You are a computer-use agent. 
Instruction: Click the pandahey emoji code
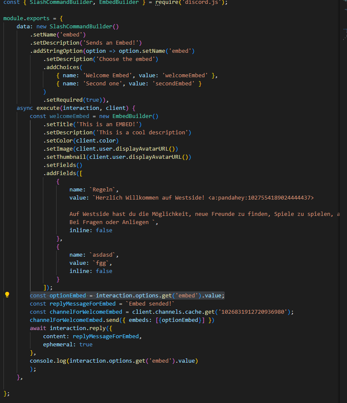pos(261,198)
